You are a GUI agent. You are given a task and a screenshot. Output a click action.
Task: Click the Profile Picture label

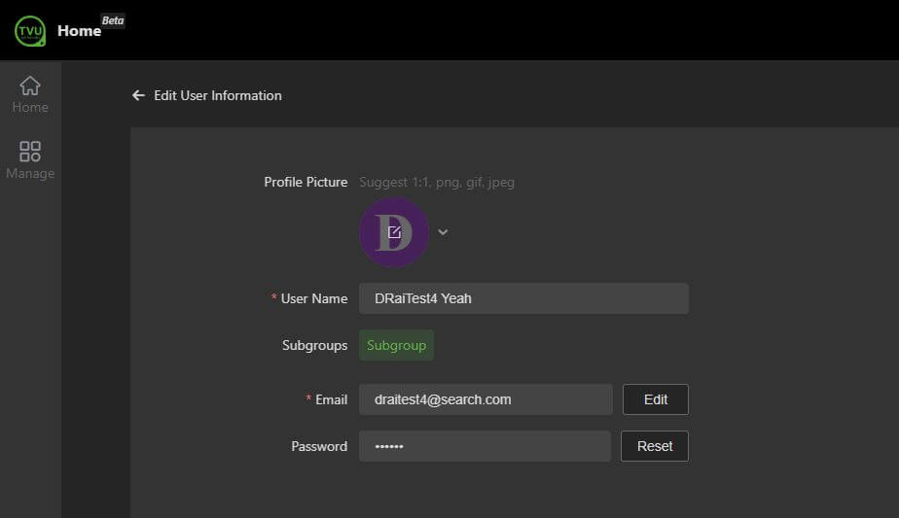(x=306, y=182)
